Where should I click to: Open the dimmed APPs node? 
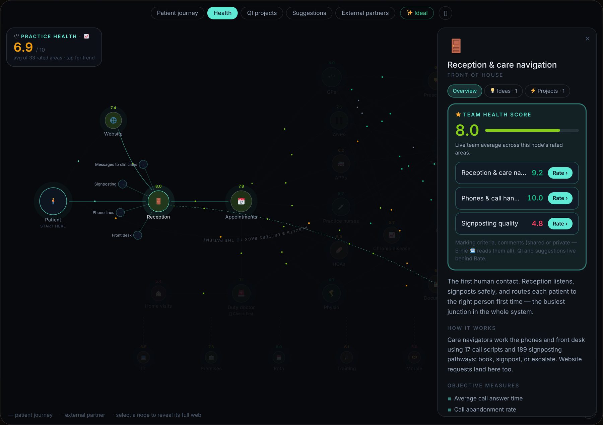pos(341,164)
